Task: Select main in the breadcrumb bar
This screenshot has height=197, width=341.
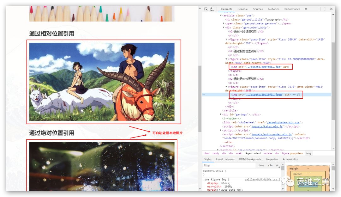Action: [239, 153]
